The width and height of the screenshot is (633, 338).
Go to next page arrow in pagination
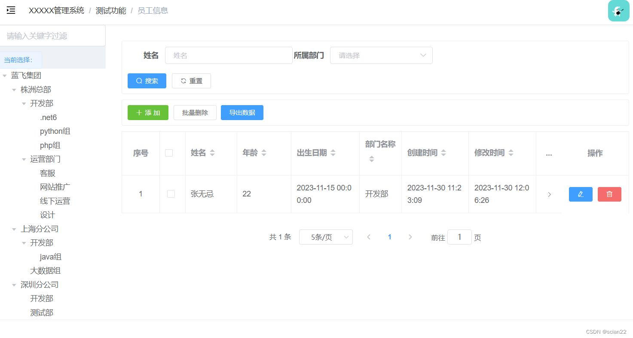click(x=410, y=237)
